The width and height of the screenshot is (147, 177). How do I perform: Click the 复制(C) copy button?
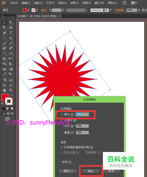tap(68, 171)
